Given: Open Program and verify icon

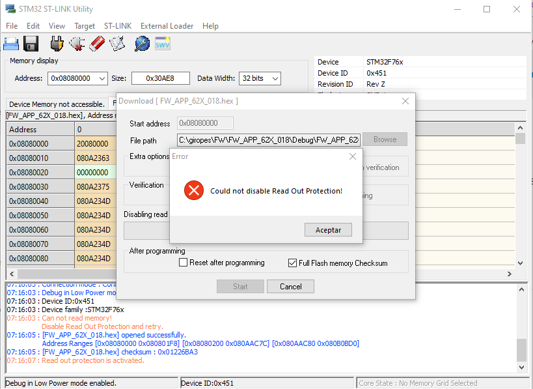Looking at the screenshot, I should click(x=117, y=44).
